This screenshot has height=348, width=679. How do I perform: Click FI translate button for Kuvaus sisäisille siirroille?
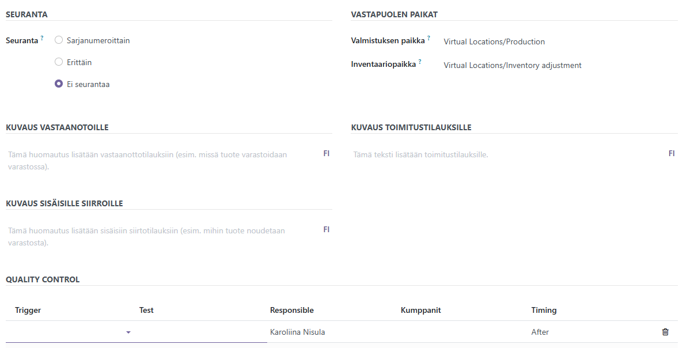click(326, 230)
